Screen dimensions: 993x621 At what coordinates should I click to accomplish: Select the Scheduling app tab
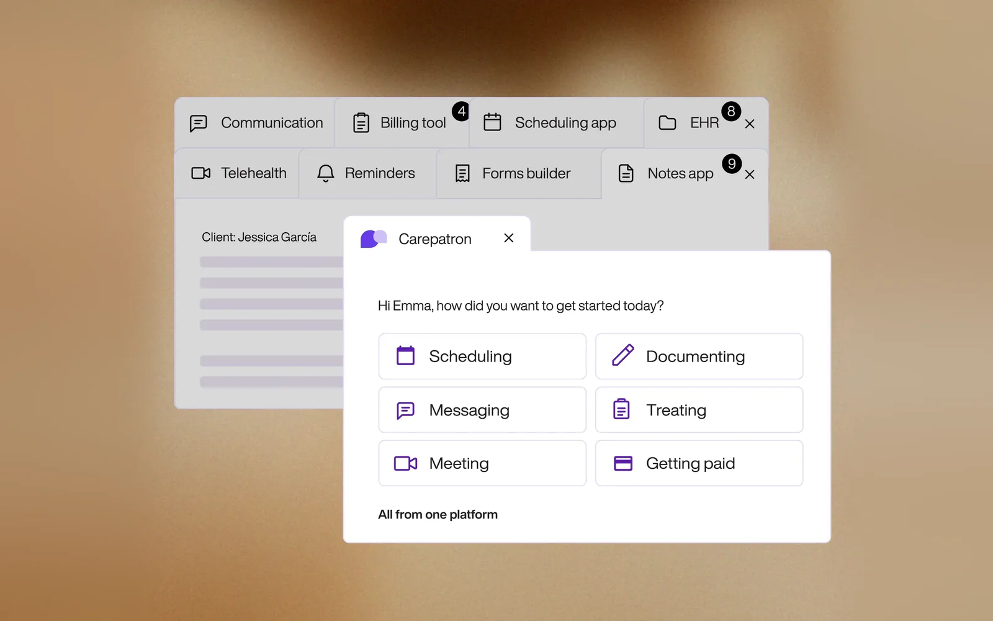(557, 123)
